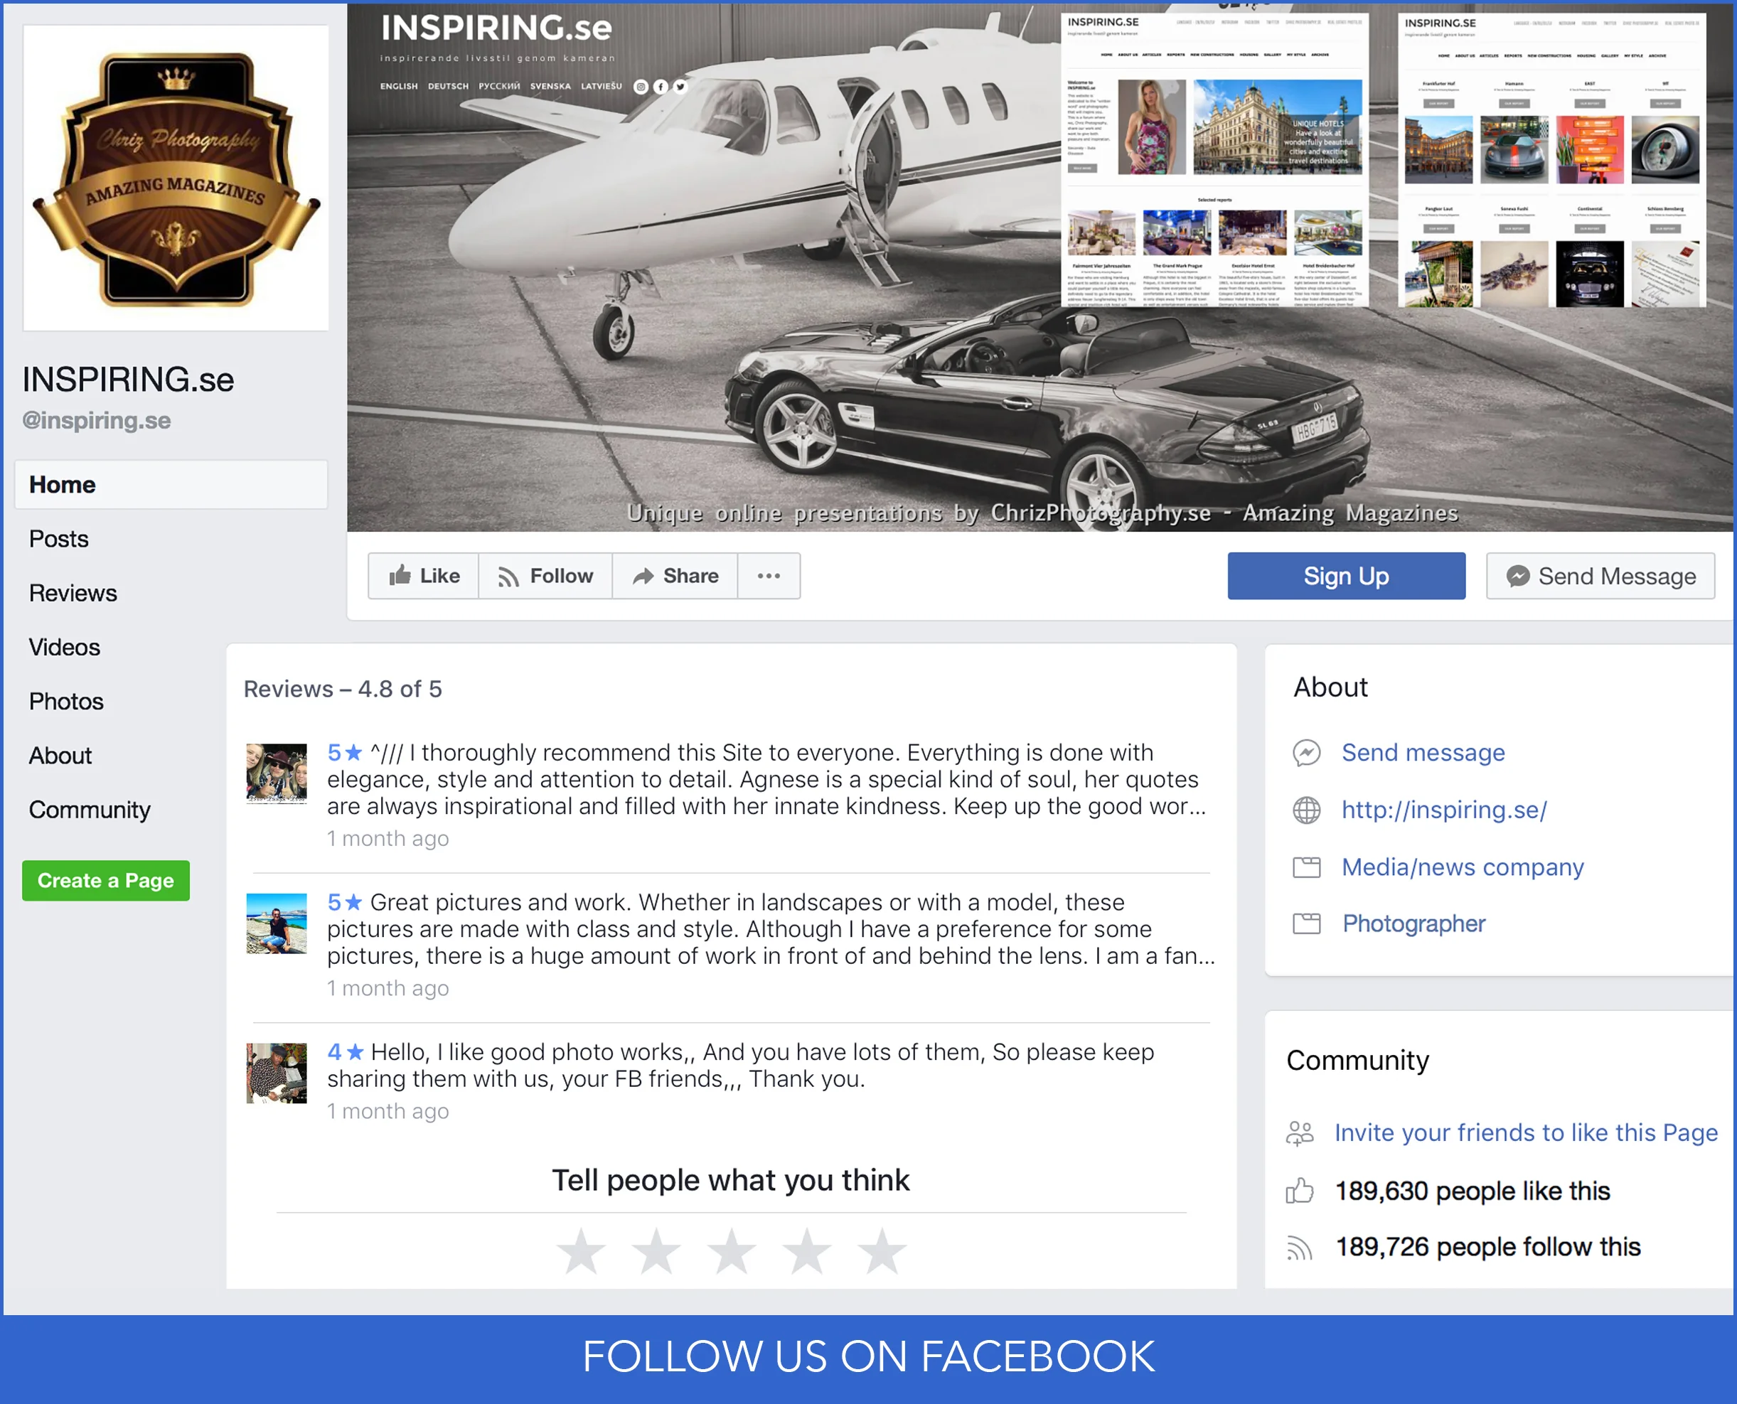Click the Instagram icon in the cover header
1737x1404 pixels.
click(641, 87)
